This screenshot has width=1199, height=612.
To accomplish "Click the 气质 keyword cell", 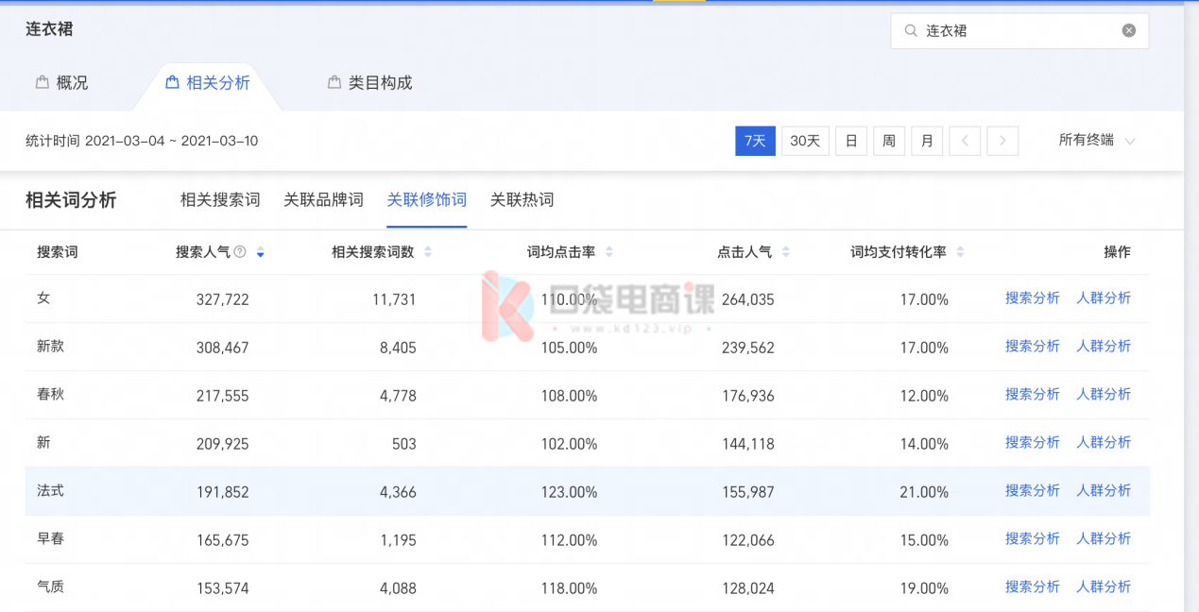I will (x=51, y=587).
